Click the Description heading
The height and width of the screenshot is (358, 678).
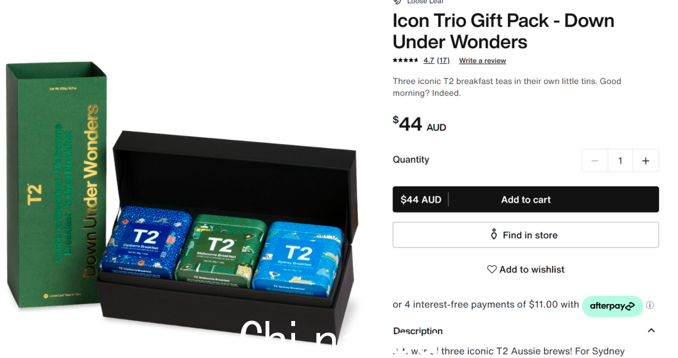point(417,331)
